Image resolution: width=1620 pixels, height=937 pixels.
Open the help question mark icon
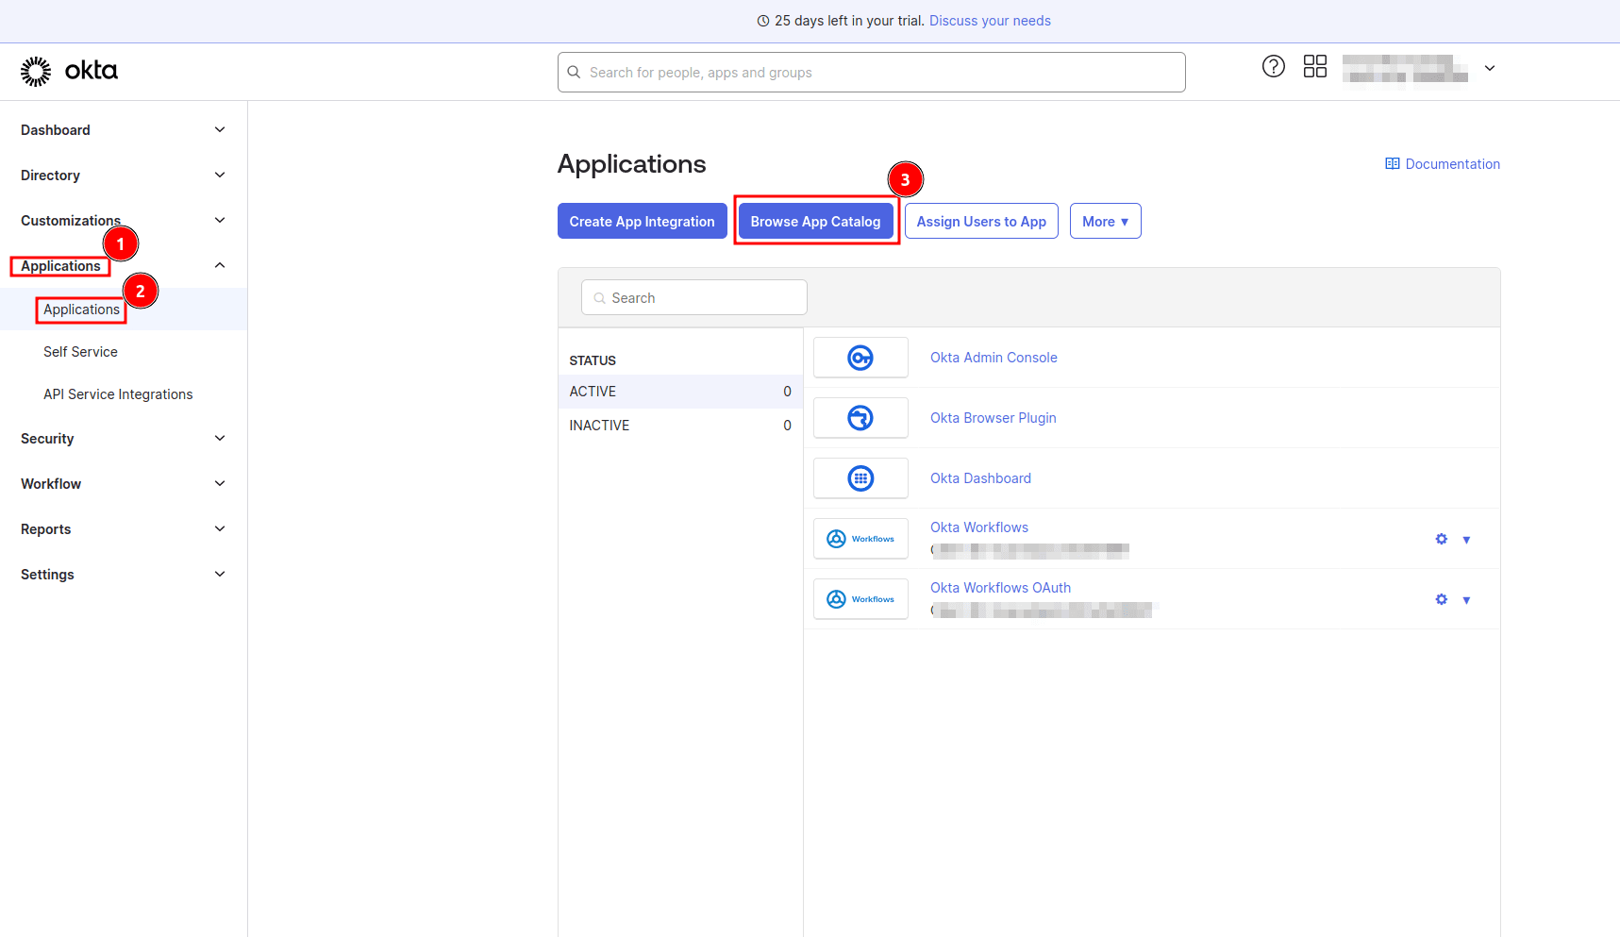[x=1273, y=66]
